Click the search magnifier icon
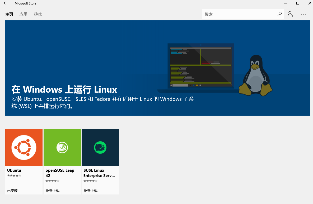Image resolution: width=313 pixels, height=204 pixels. (x=279, y=14)
